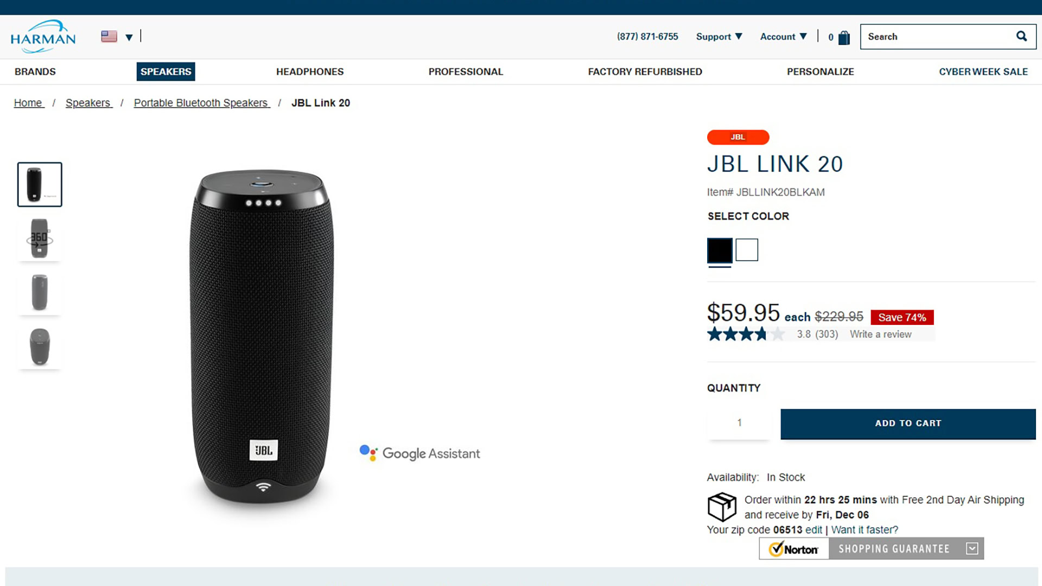Image resolution: width=1042 pixels, height=586 pixels.
Task: Click the Harman logo
Action: 43,37
